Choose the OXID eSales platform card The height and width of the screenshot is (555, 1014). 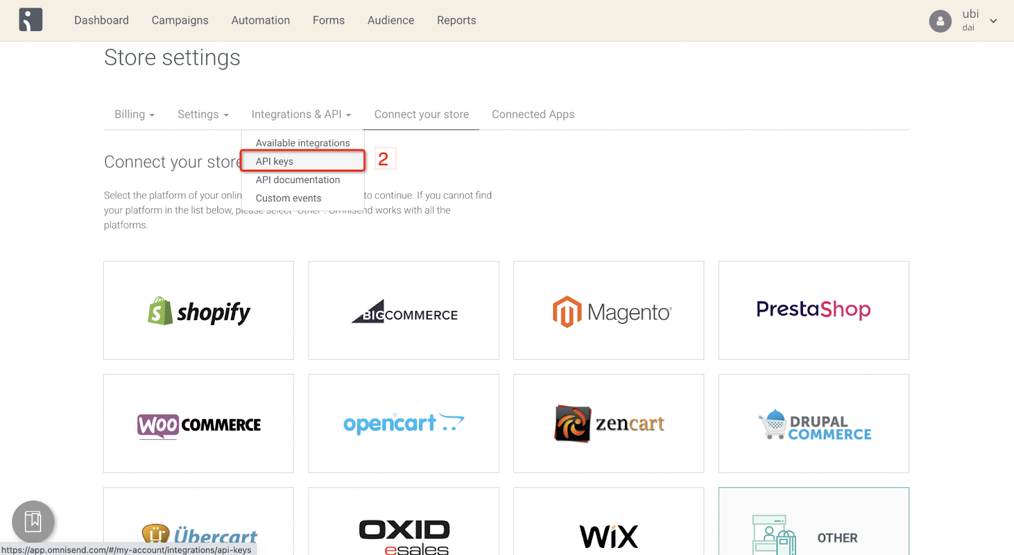click(x=404, y=521)
